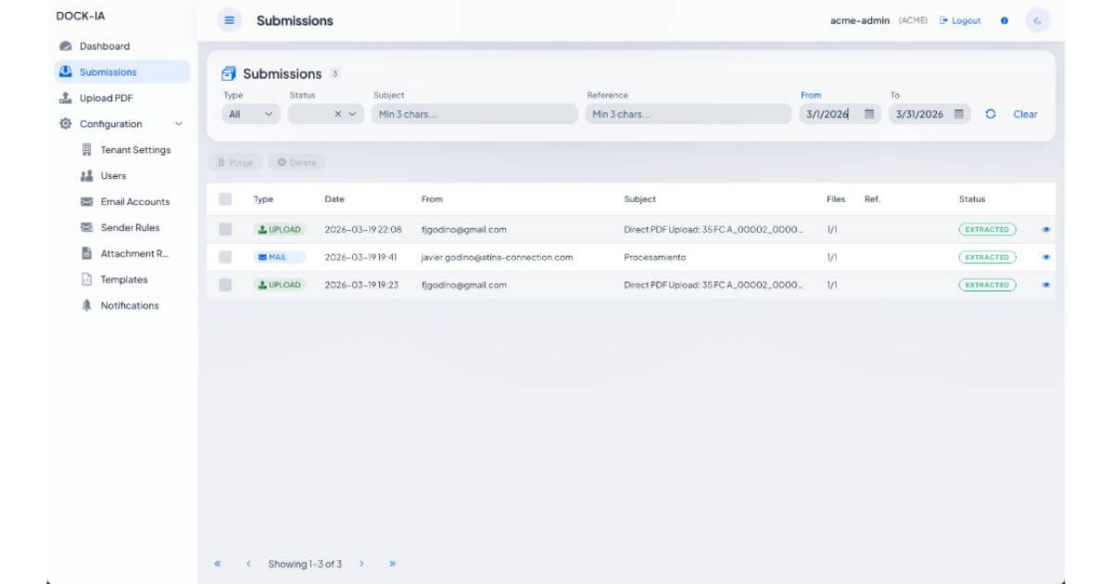Viewport: 1112px width, 584px height.
Task: Click the Procesamiento subject cell
Action: (655, 257)
